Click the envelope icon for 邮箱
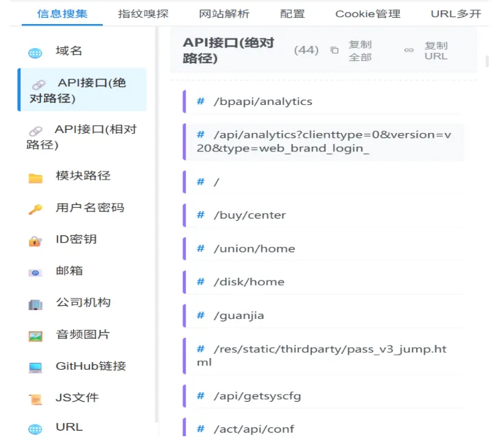This screenshot has width=497, height=441. point(35,273)
